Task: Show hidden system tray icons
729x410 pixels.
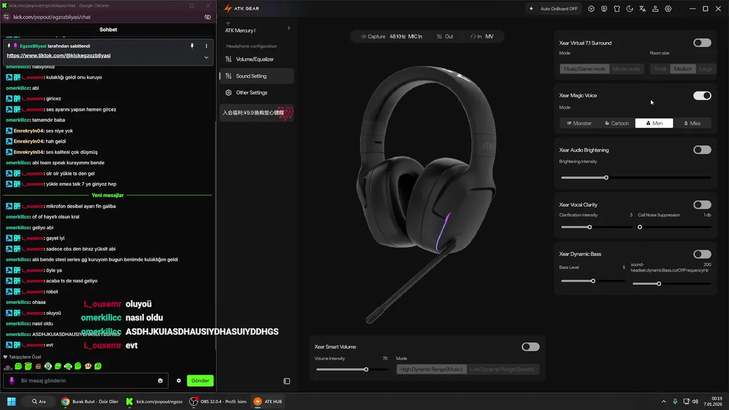Action: tap(664, 401)
